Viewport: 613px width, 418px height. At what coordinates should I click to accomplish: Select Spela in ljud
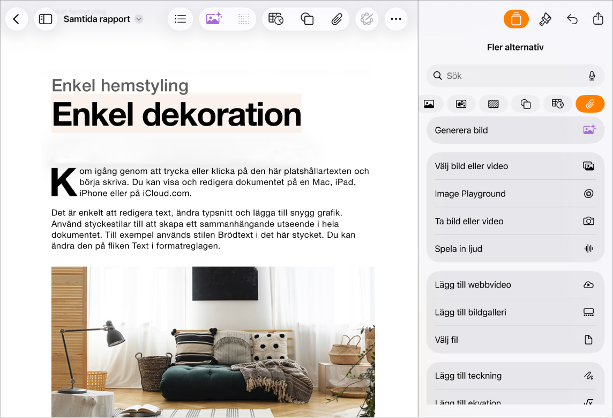pos(515,249)
